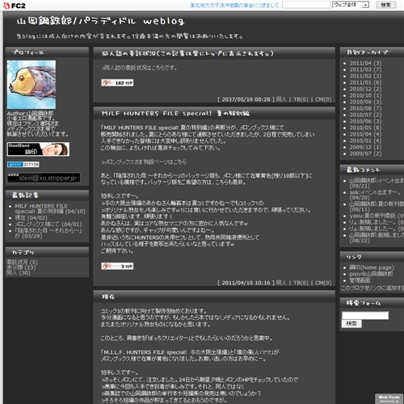
Task: Click the MILF HUNTERS FILE special post title
Action: (175, 113)
